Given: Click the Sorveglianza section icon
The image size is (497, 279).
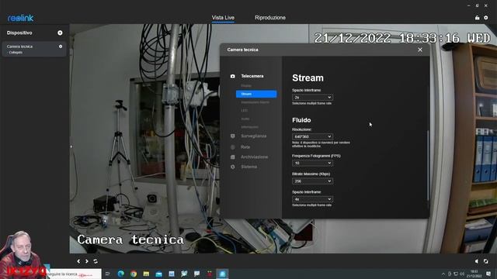Looking at the screenshot, I should (x=233, y=136).
